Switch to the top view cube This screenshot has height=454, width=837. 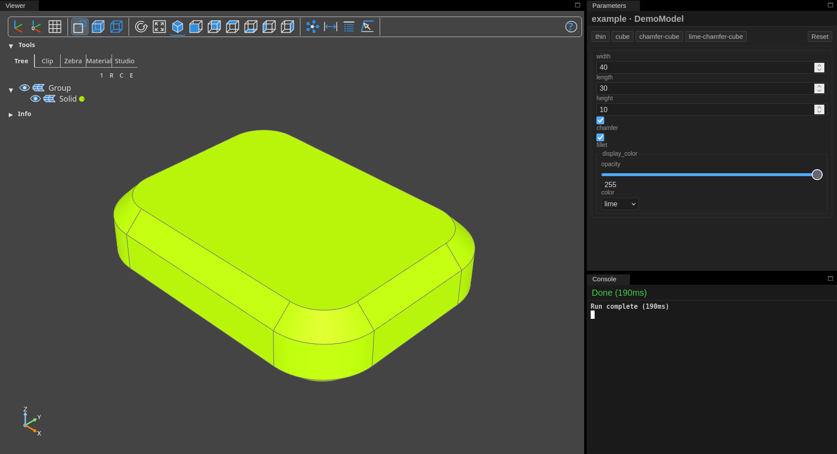tap(233, 27)
